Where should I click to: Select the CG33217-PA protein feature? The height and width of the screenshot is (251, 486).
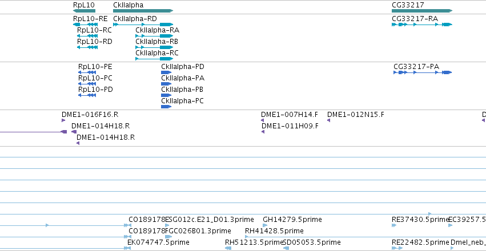[423, 72]
